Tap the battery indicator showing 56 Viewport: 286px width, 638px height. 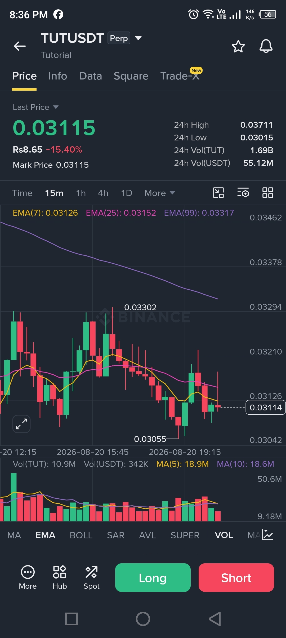tap(267, 14)
